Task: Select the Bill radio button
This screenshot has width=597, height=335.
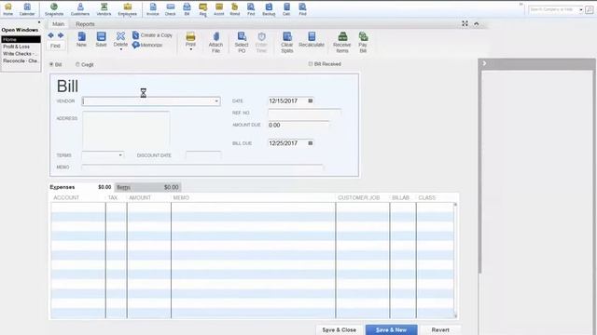Action: pos(51,64)
